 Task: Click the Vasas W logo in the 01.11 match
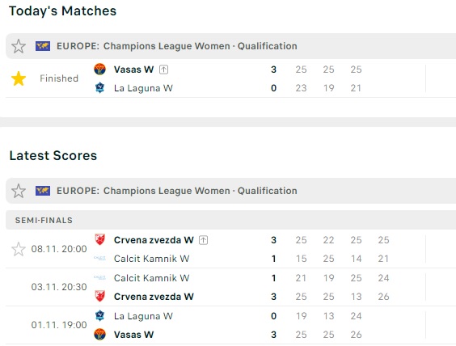(x=99, y=335)
